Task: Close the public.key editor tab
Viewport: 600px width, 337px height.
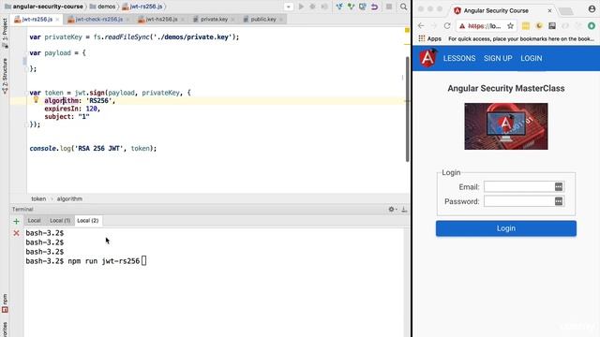Action: [281, 19]
